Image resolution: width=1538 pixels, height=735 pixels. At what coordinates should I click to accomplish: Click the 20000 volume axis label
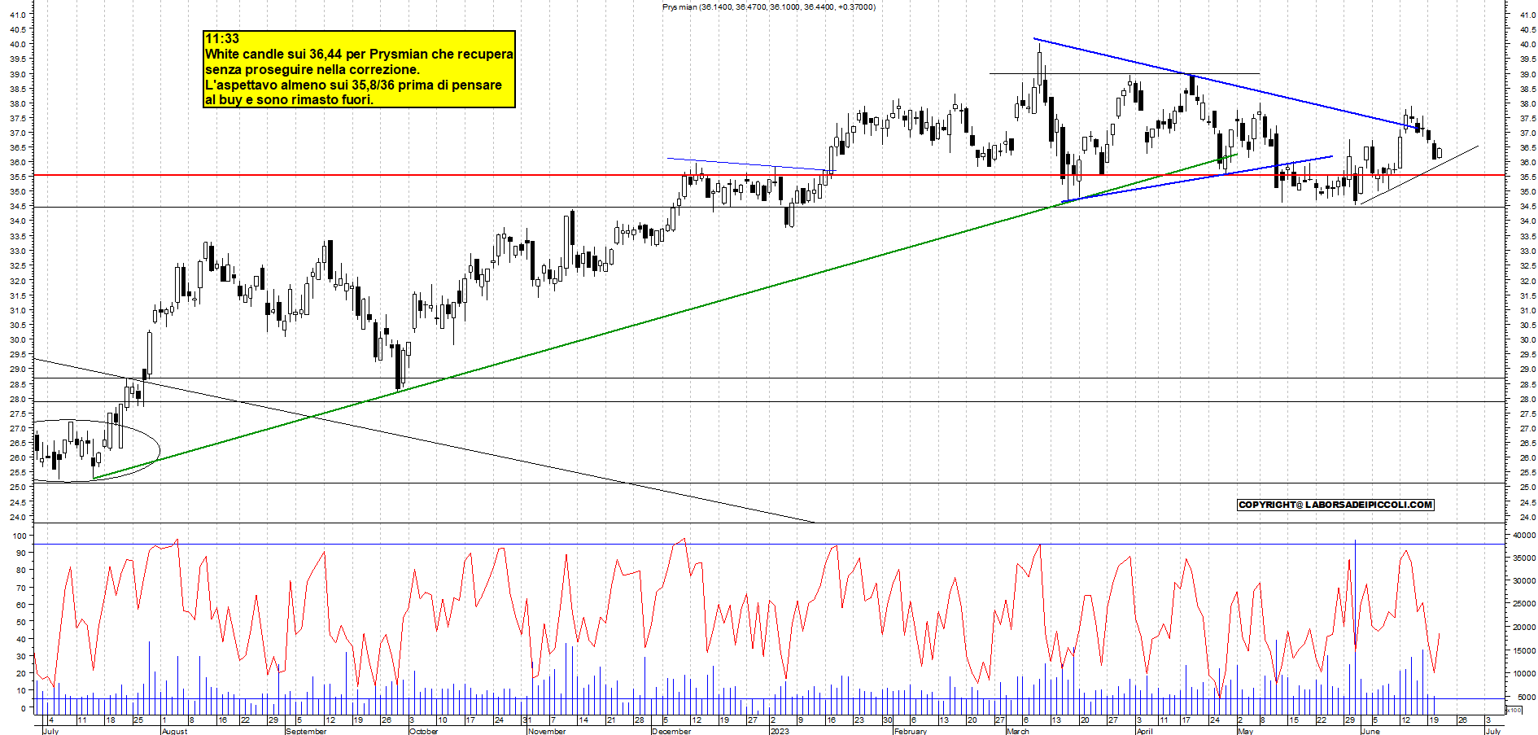(1523, 628)
